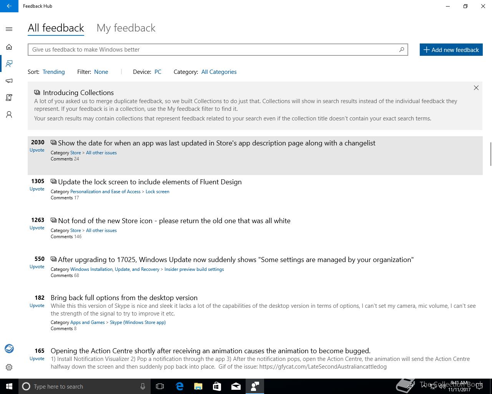Open the Device PC dropdown

tap(158, 72)
